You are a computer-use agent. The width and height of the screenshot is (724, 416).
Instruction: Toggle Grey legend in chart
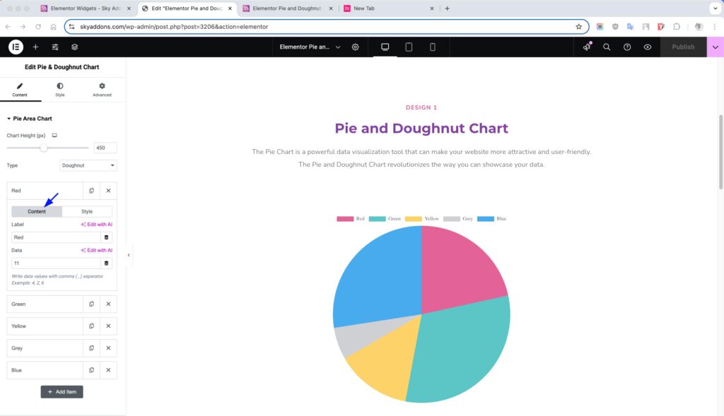(458, 219)
